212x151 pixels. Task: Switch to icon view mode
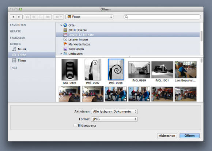(x=27, y=17)
